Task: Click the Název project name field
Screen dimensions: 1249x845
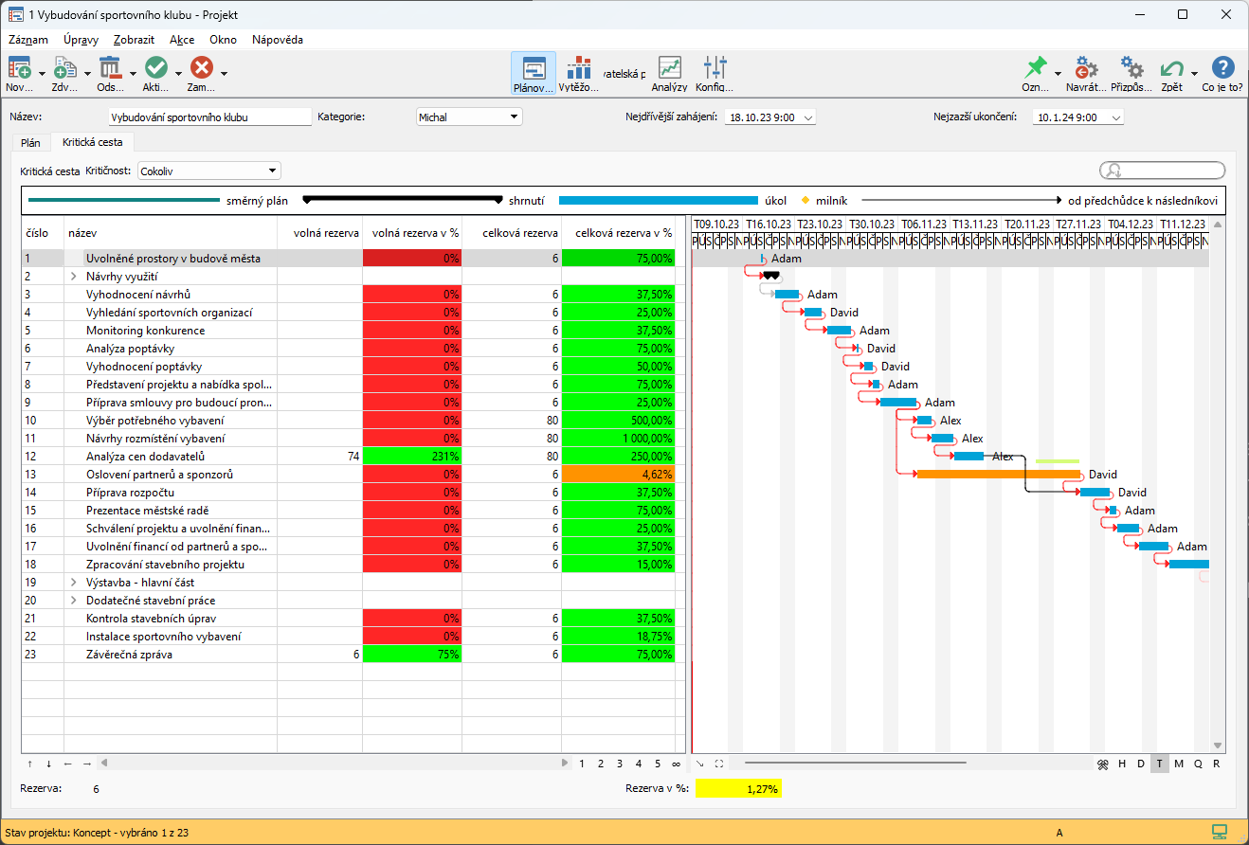Action: tap(209, 117)
